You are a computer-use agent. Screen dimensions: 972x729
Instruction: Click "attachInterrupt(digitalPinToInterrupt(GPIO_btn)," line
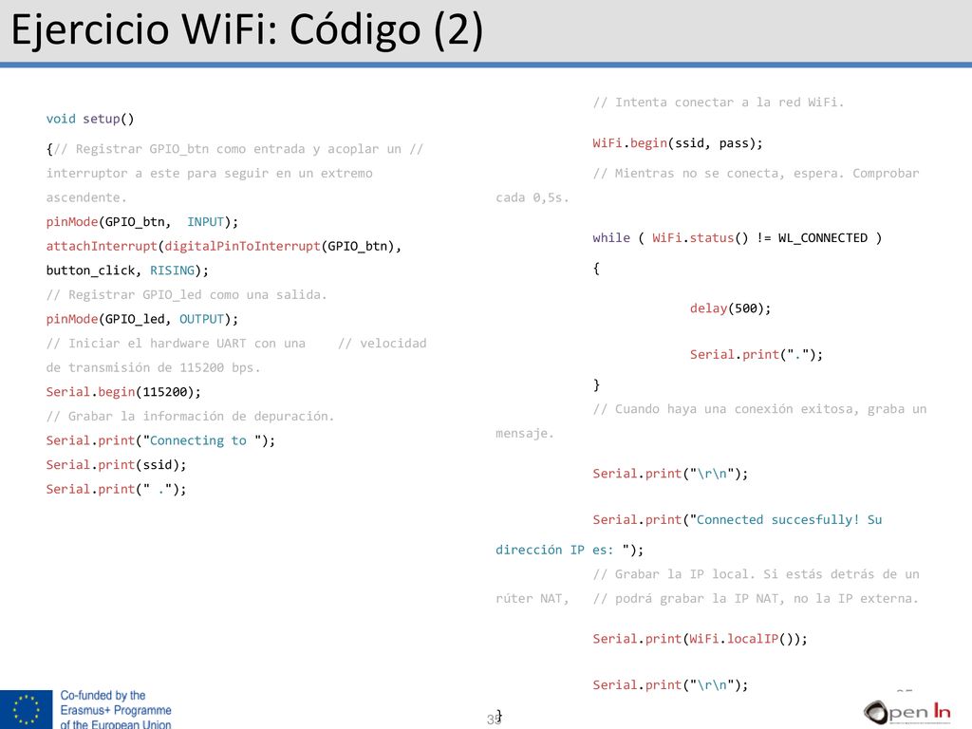tap(224, 246)
